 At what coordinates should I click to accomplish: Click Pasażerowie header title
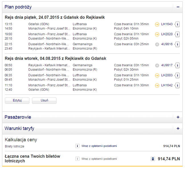(x=18, y=117)
